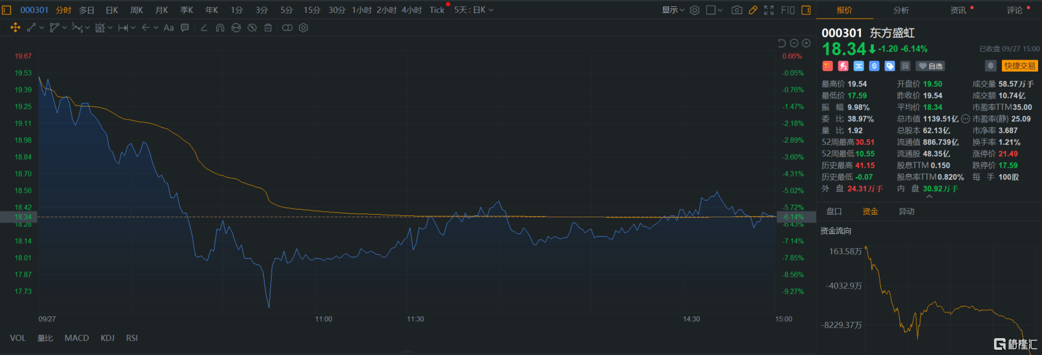
Task: Toggle magnet snap mode
Action: point(220,28)
